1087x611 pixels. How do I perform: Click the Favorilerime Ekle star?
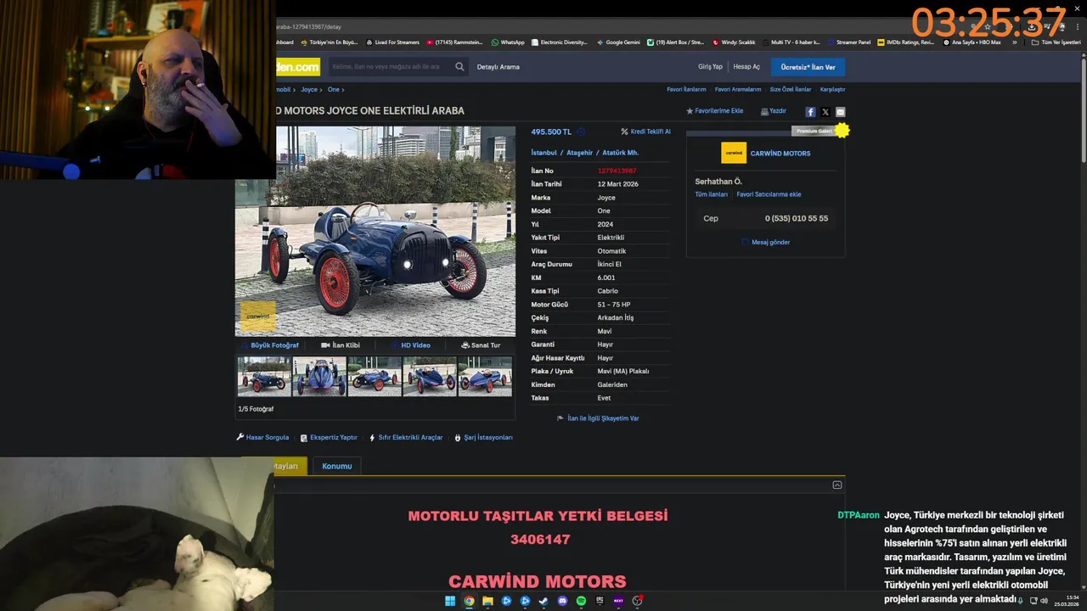(690, 111)
